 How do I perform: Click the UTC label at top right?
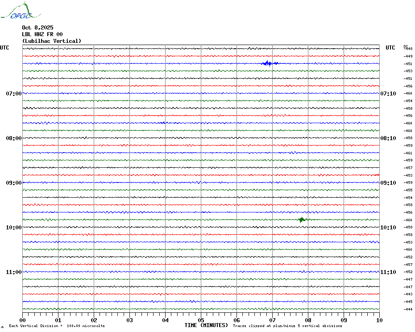pyautogui.click(x=390, y=48)
